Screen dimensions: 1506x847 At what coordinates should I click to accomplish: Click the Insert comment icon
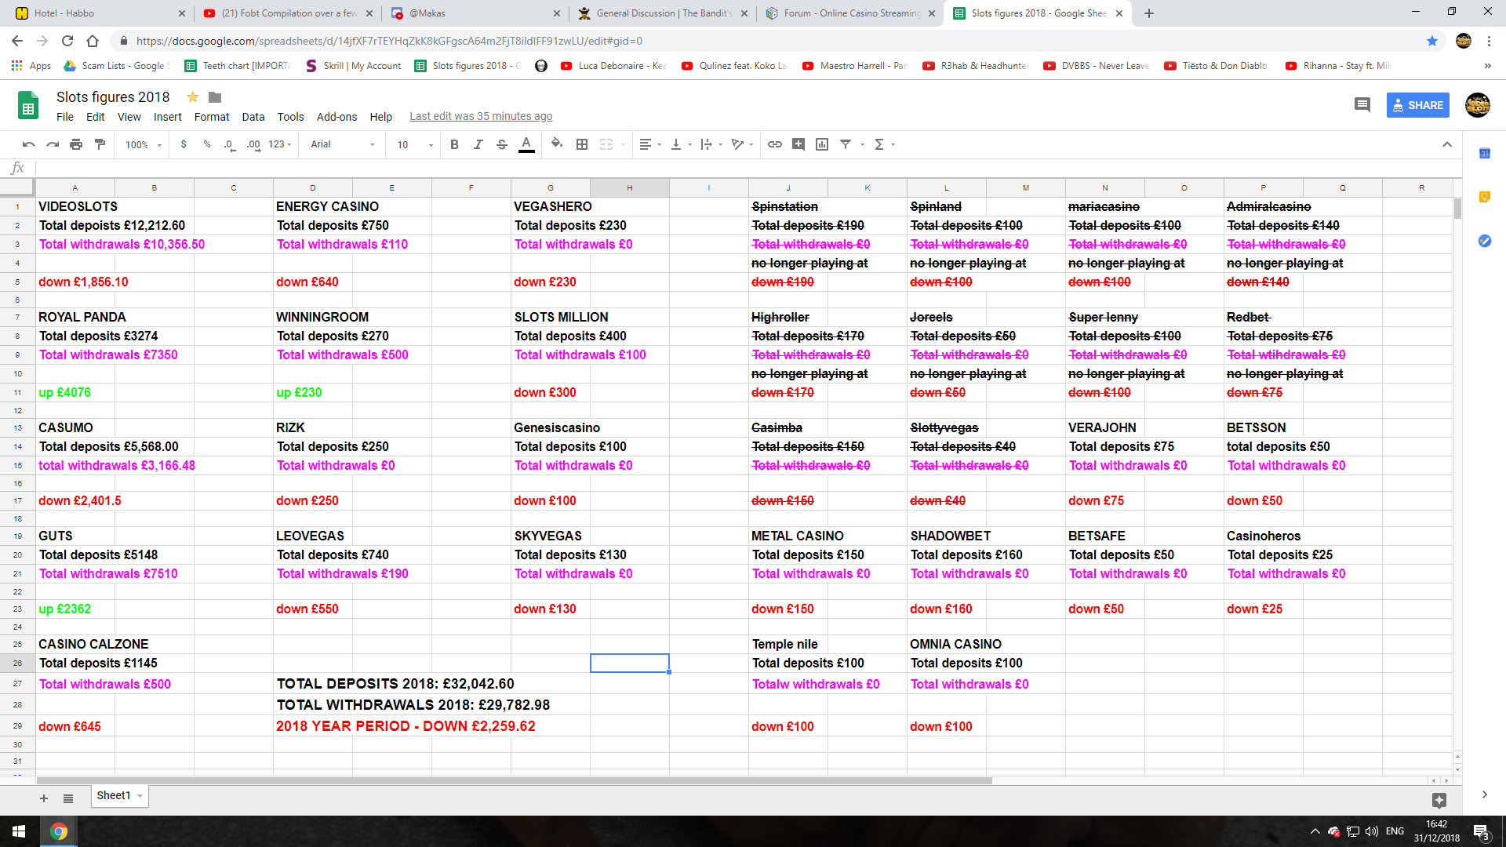[x=798, y=144]
